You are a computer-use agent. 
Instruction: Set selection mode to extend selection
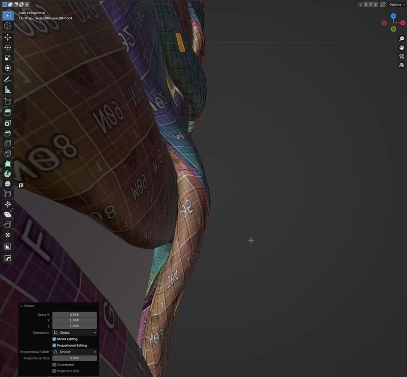[x=10, y=4]
